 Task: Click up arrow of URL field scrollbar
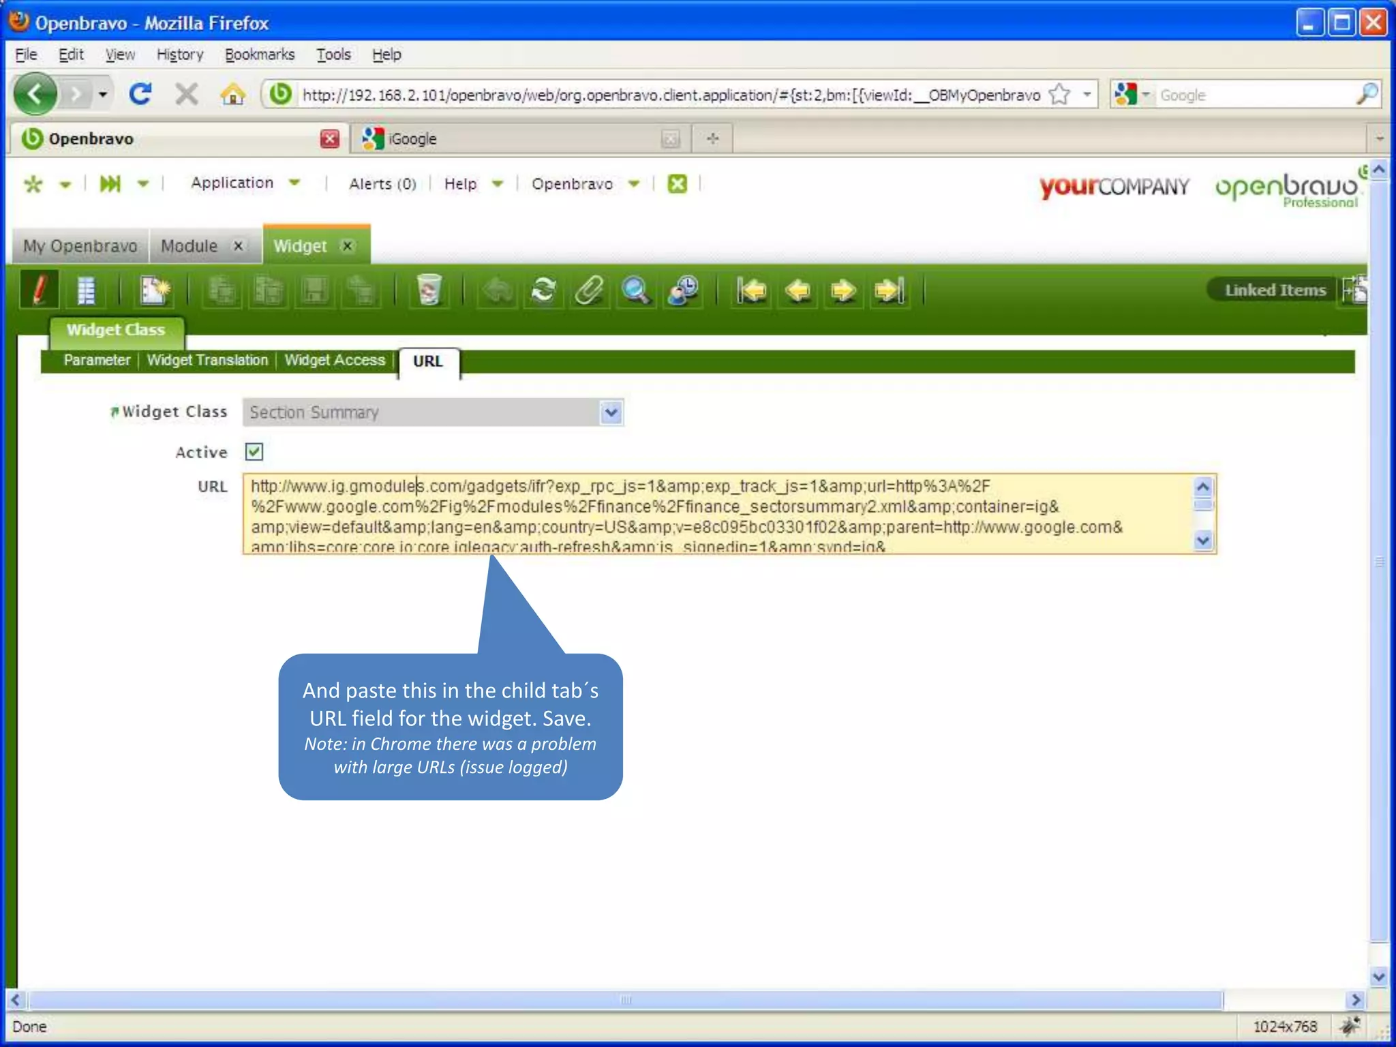click(1203, 487)
